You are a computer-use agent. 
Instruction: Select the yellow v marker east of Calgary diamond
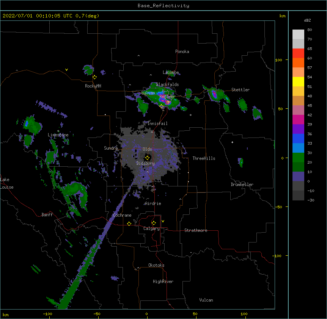click(163, 221)
